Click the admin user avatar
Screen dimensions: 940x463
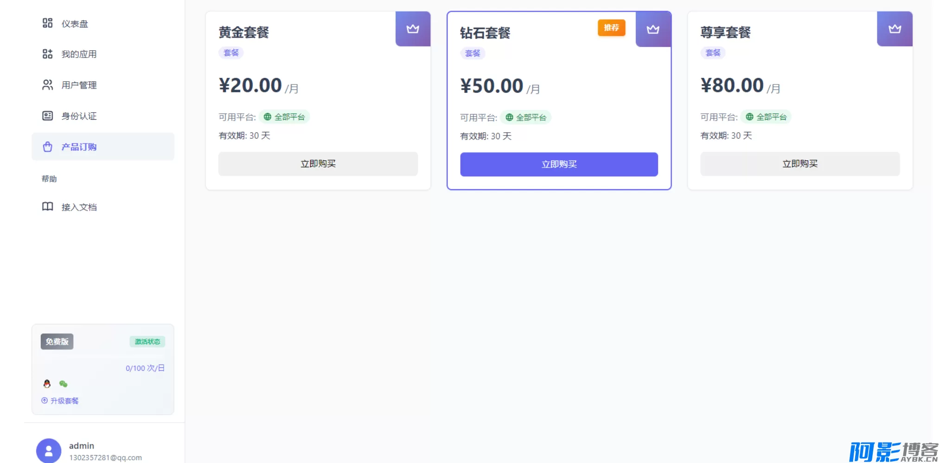[x=49, y=450]
